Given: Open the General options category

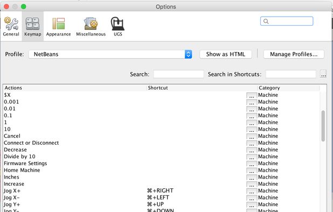Looking at the screenshot, I should pyautogui.click(x=11, y=26).
